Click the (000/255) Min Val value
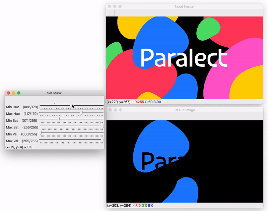 click(x=29, y=134)
